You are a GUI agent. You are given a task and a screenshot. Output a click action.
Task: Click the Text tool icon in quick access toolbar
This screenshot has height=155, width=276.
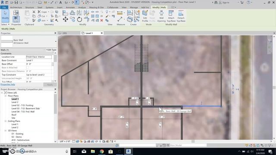click(60, 3)
